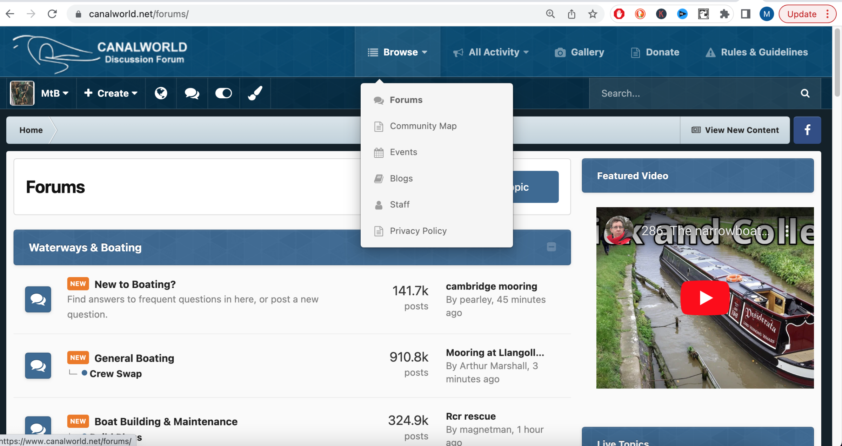Play the featured narrowboat video
The height and width of the screenshot is (446, 842).
(x=705, y=298)
